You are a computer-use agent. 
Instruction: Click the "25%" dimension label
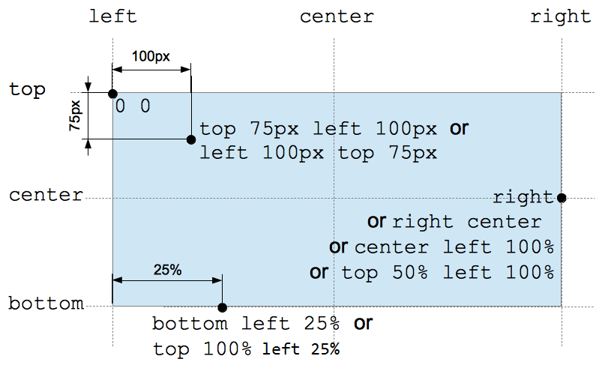tap(167, 271)
